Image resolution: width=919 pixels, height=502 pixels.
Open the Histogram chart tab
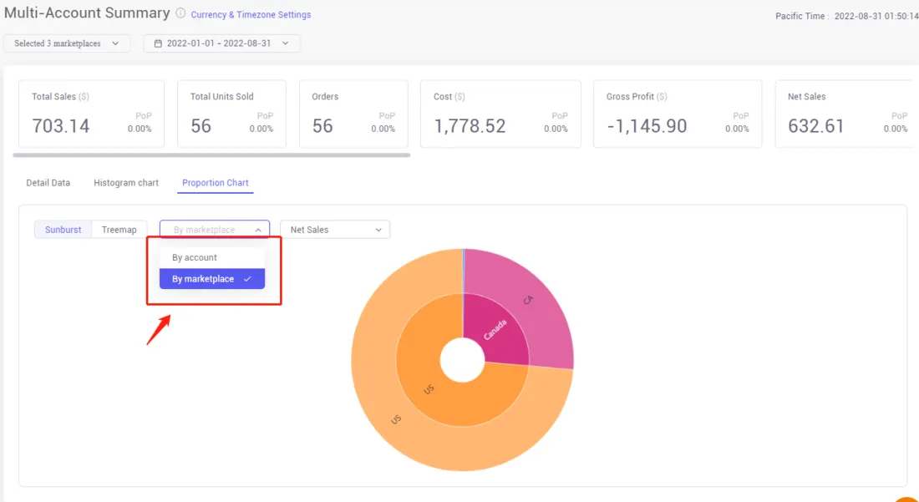click(x=125, y=182)
